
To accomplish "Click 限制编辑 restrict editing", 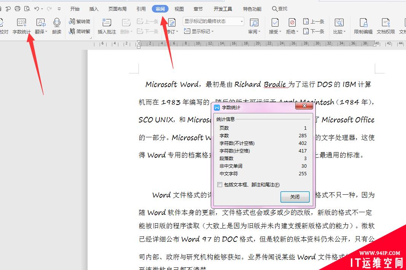I will 363,26.
